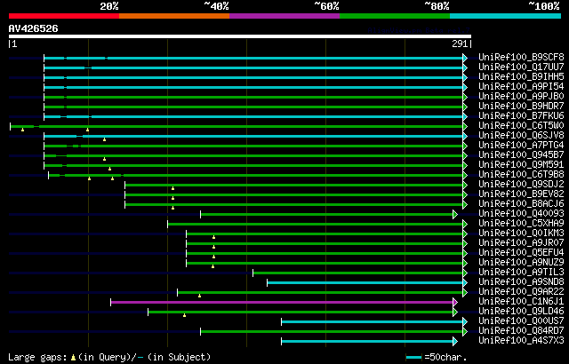This screenshot has width=569, height=364.
Task: Click the yellow gap marker under Q9SDJ2 bar
Action: [173, 188]
